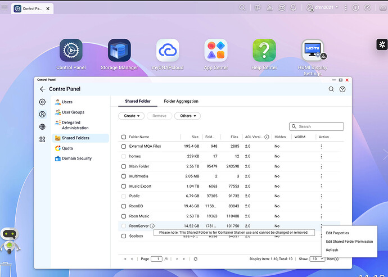The width and height of the screenshot is (388, 277).
Task: Open App Center desktop icon
Action: point(216,50)
